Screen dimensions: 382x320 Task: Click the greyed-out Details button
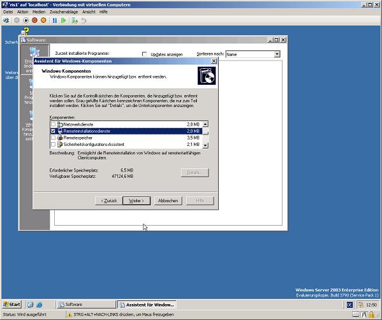(x=195, y=173)
